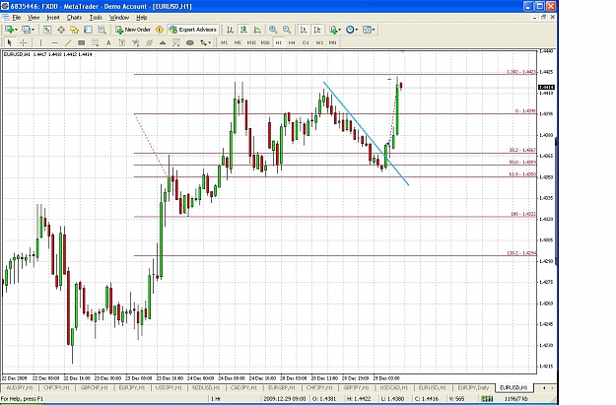616x405 pixels.
Task: Switch to the D1 timeframe
Action: 306,42
